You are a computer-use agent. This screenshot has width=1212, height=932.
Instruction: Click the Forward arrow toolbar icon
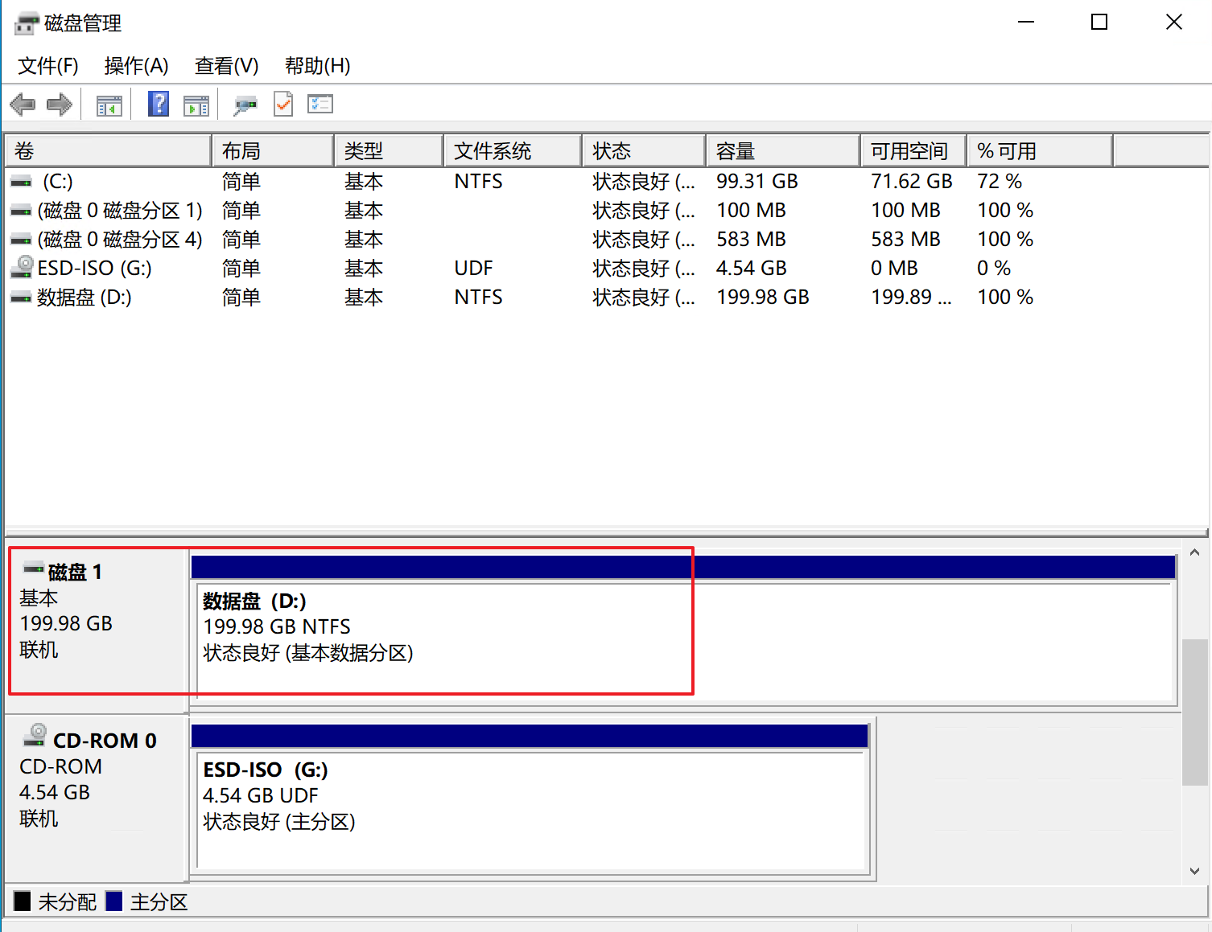point(60,105)
